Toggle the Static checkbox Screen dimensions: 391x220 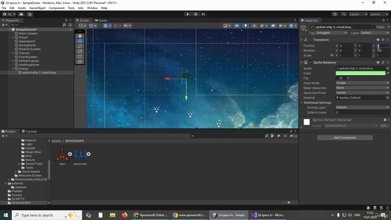pos(374,27)
